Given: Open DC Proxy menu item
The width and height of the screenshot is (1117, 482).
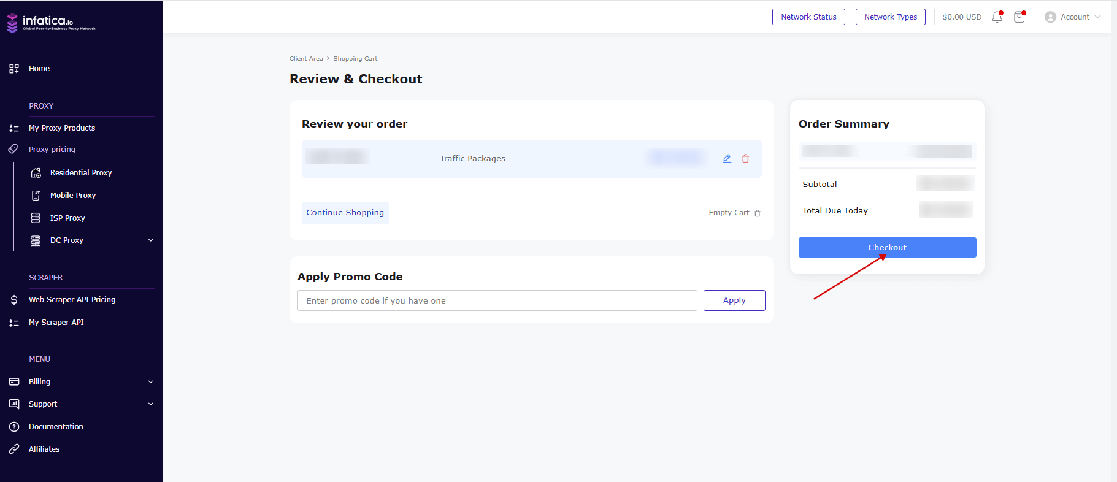Looking at the screenshot, I should coord(67,240).
